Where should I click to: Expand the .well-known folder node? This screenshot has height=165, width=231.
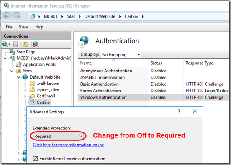coord(25,84)
